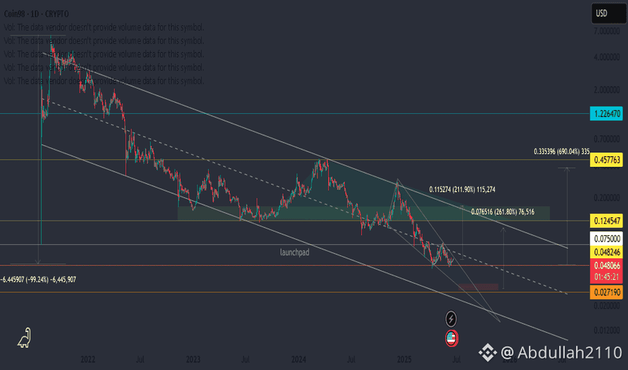Click the Coin98 · 1D · CRYPTO symbol title

point(36,14)
